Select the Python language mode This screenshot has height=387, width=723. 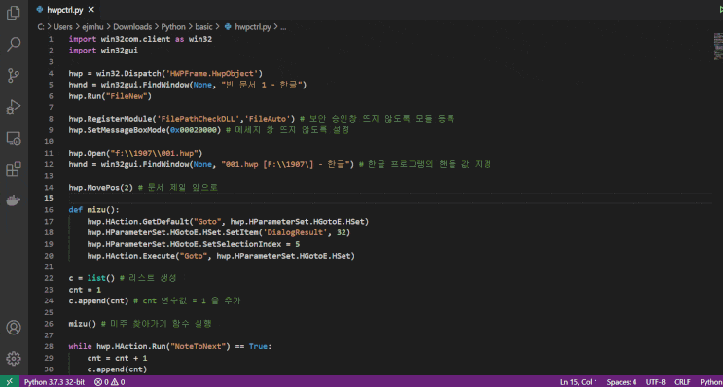pos(710,382)
